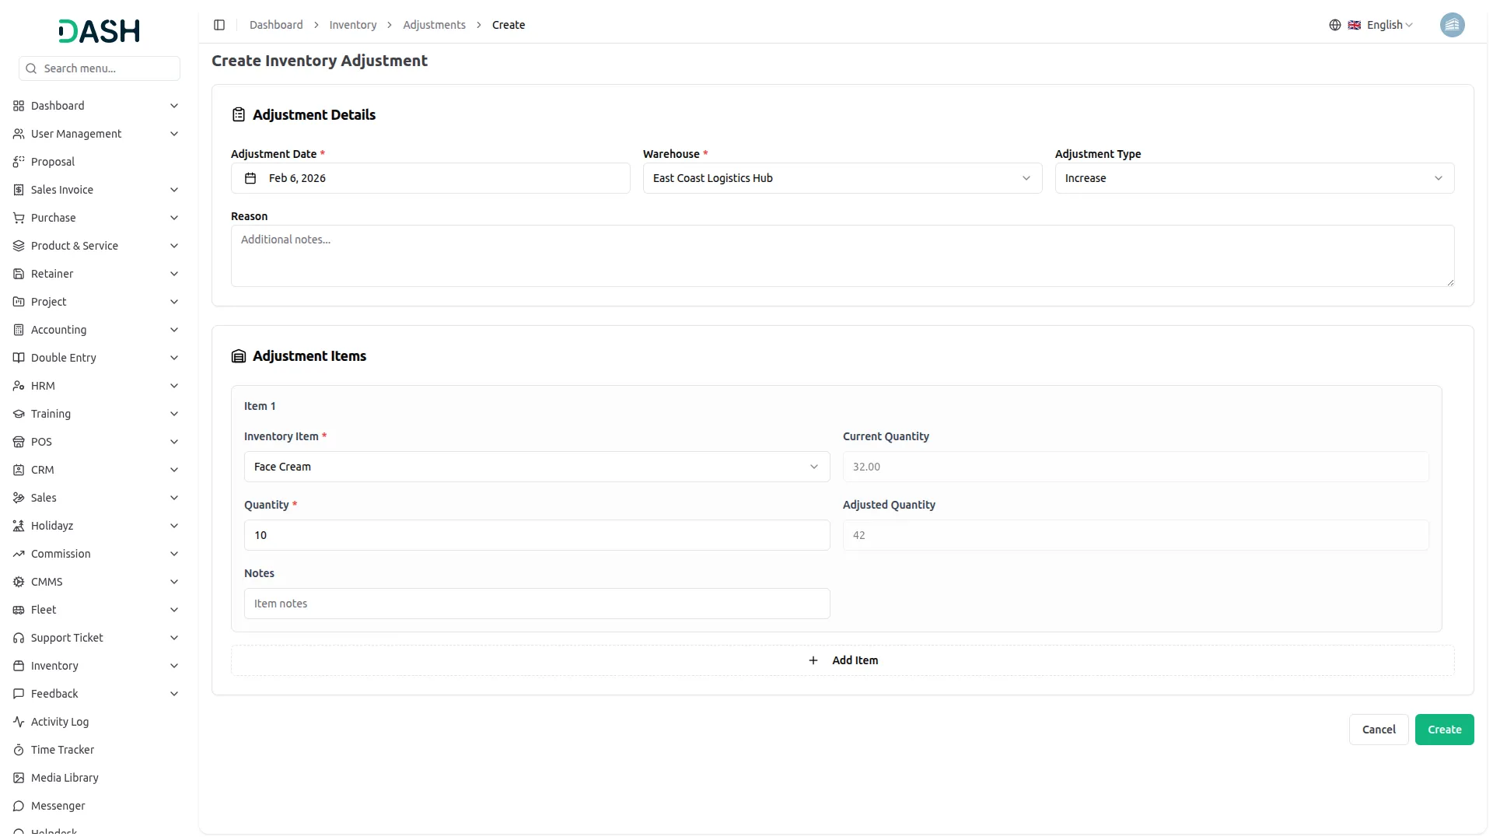Expand the HRM menu chevron
Screen dimensions: 1493x840
pyautogui.click(x=174, y=386)
